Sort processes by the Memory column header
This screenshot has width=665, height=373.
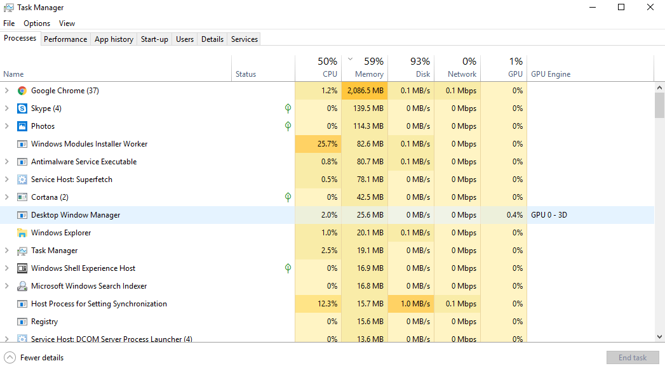(x=368, y=74)
